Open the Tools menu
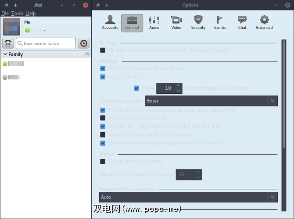Image resolution: width=294 pixels, height=219 pixels. point(17,13)
